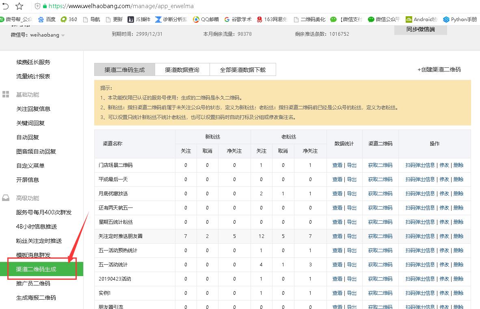Click the 剩余推送条数 1016752 text
Screen dimensions: 480x309
[322, 34]
